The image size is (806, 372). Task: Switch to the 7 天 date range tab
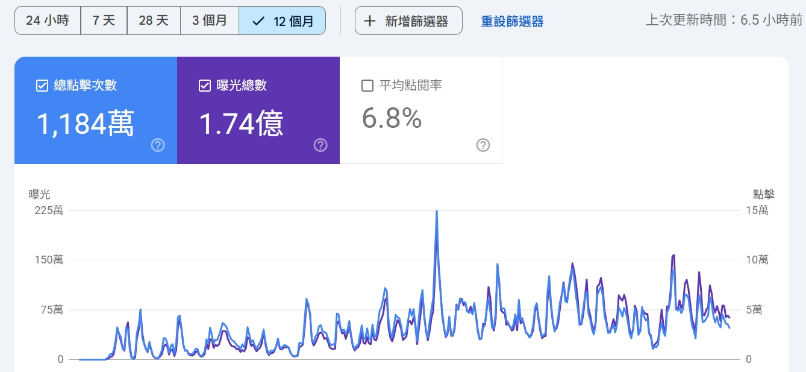[104, 20]
